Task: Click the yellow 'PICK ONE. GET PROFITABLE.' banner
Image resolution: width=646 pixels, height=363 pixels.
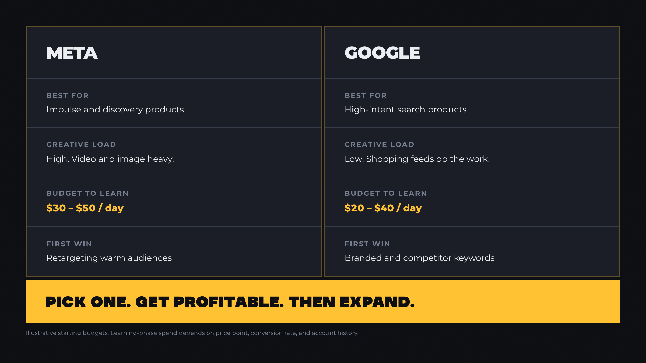Action: 323,301
